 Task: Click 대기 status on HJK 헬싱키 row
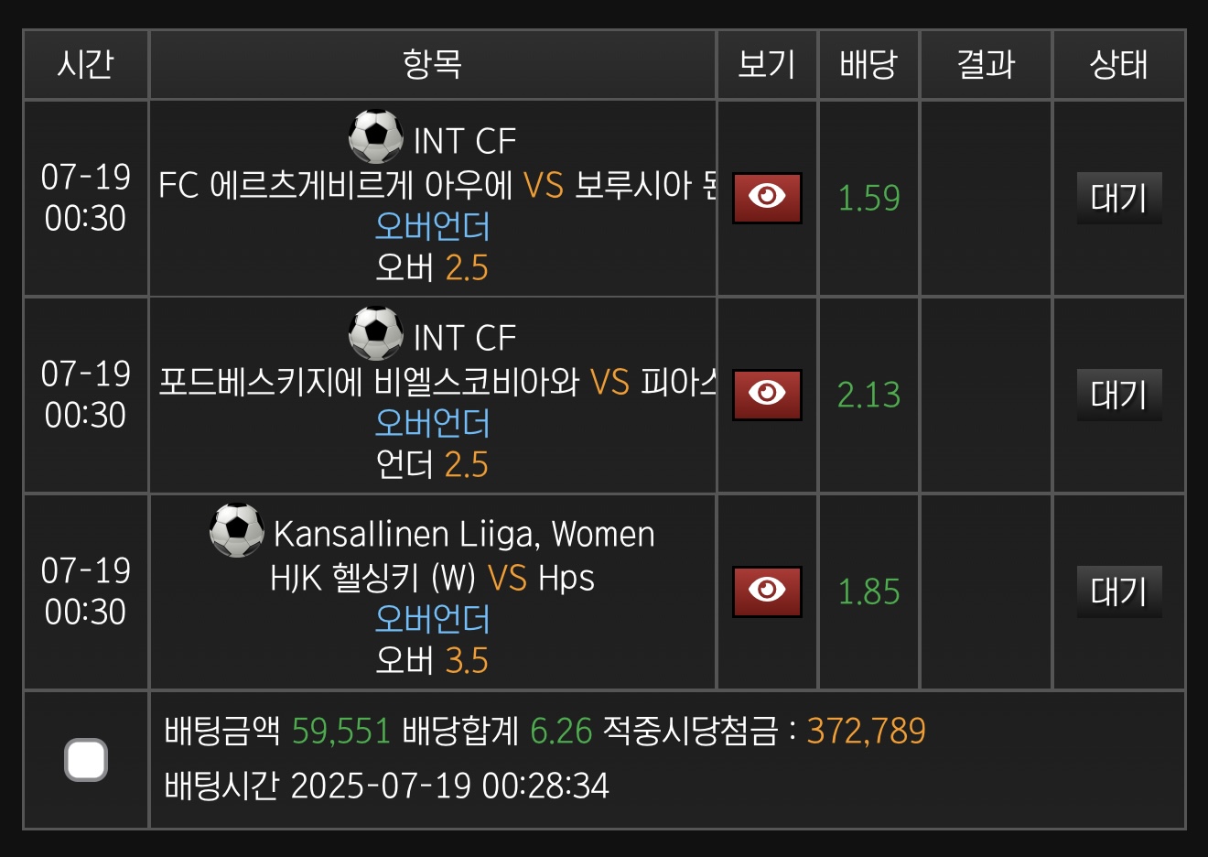1118,591
